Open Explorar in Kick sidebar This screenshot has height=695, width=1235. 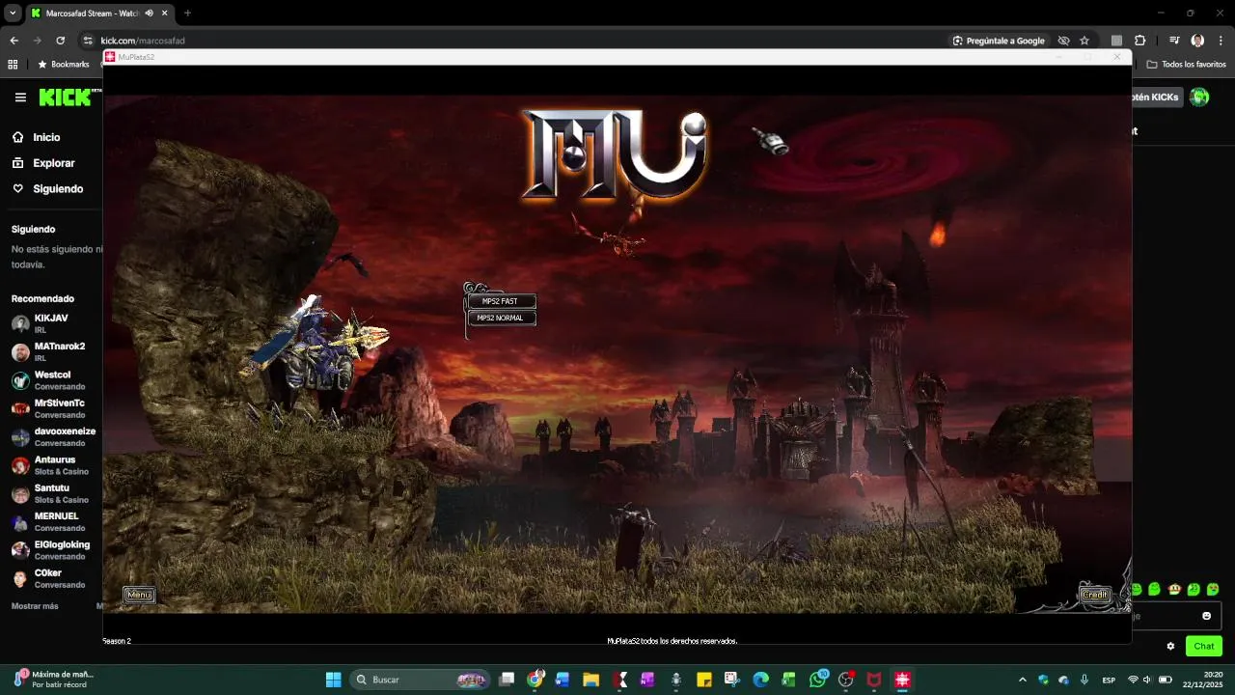coord(43,163)
